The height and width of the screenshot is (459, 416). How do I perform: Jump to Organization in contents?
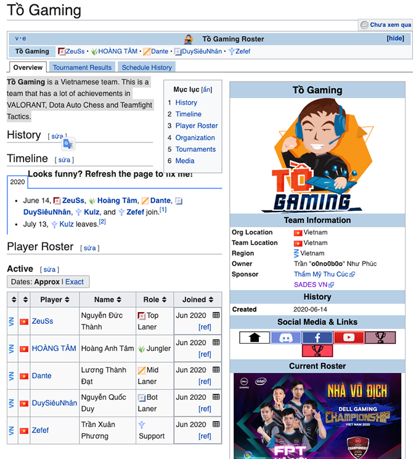pos(195,138)
